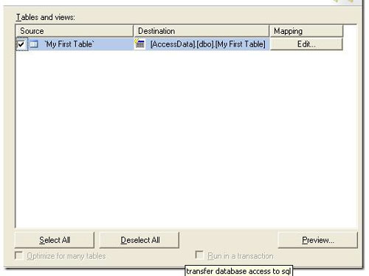Uncheck the 'My First Table' source checkbox

[21, 44]
